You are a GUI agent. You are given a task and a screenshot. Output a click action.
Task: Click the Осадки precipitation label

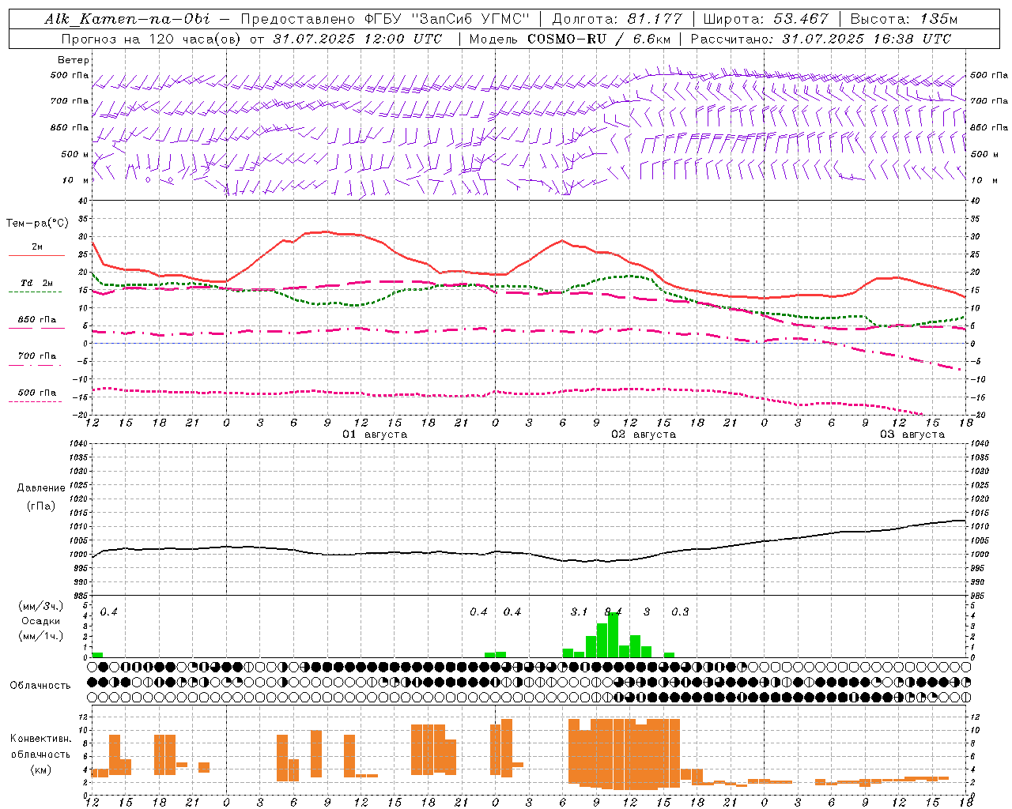pyautogui.click(x=41, y=621)
